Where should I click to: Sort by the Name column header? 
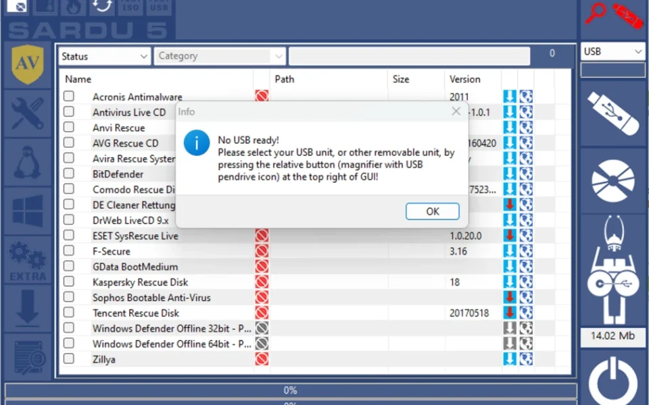click(78, 79)
